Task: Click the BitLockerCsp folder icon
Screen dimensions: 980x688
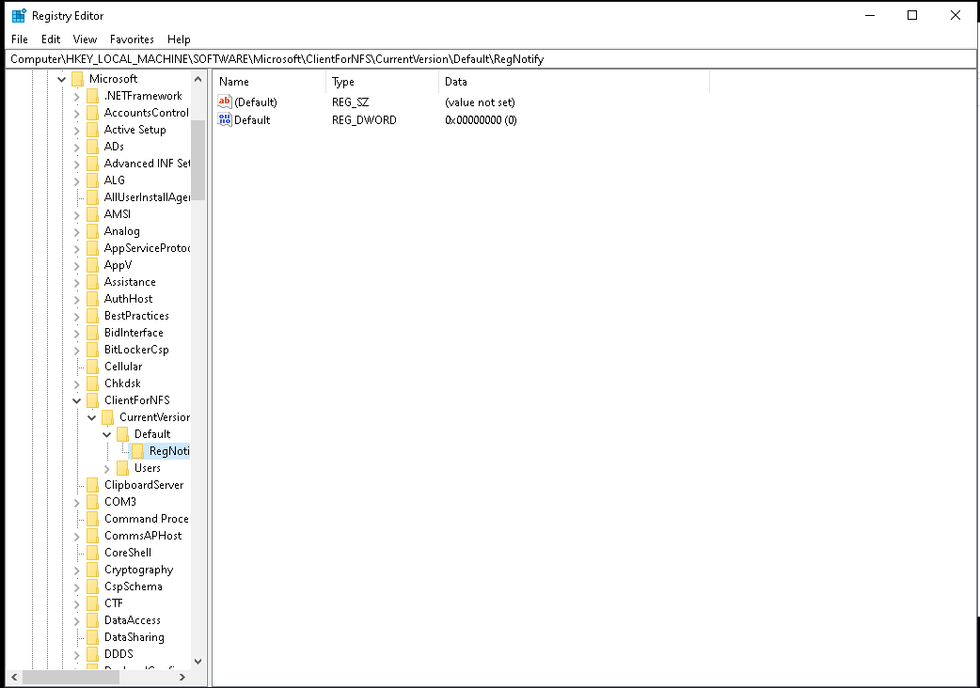Action: click(92, 350)
